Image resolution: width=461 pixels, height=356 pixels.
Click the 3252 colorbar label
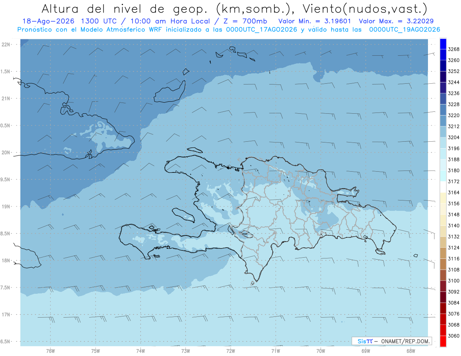point(454,71)
